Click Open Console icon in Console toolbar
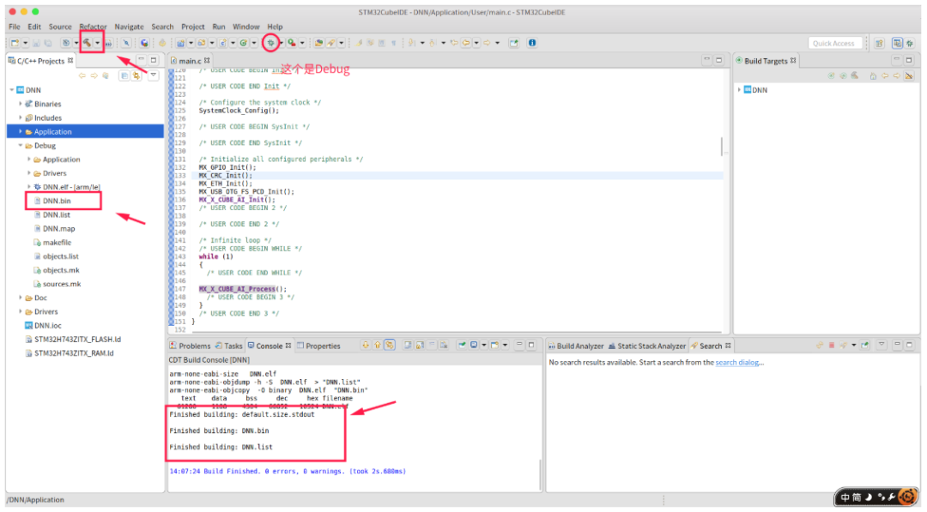This screenshot has height=512, width=927. click(495, 345)
